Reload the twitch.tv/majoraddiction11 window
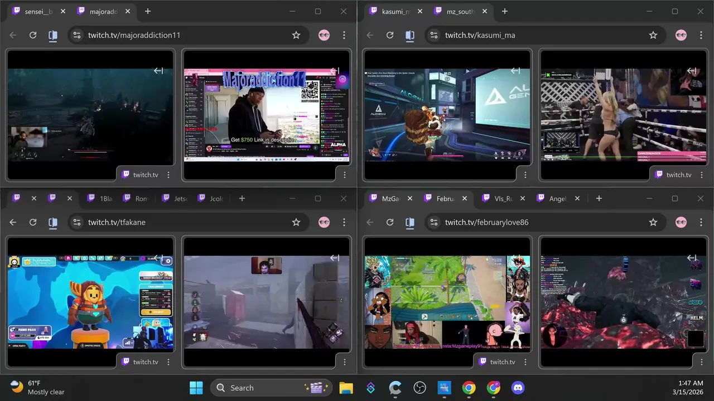Image resolution: width=714 pixels, height=401 pixels. tap(33, 35)
